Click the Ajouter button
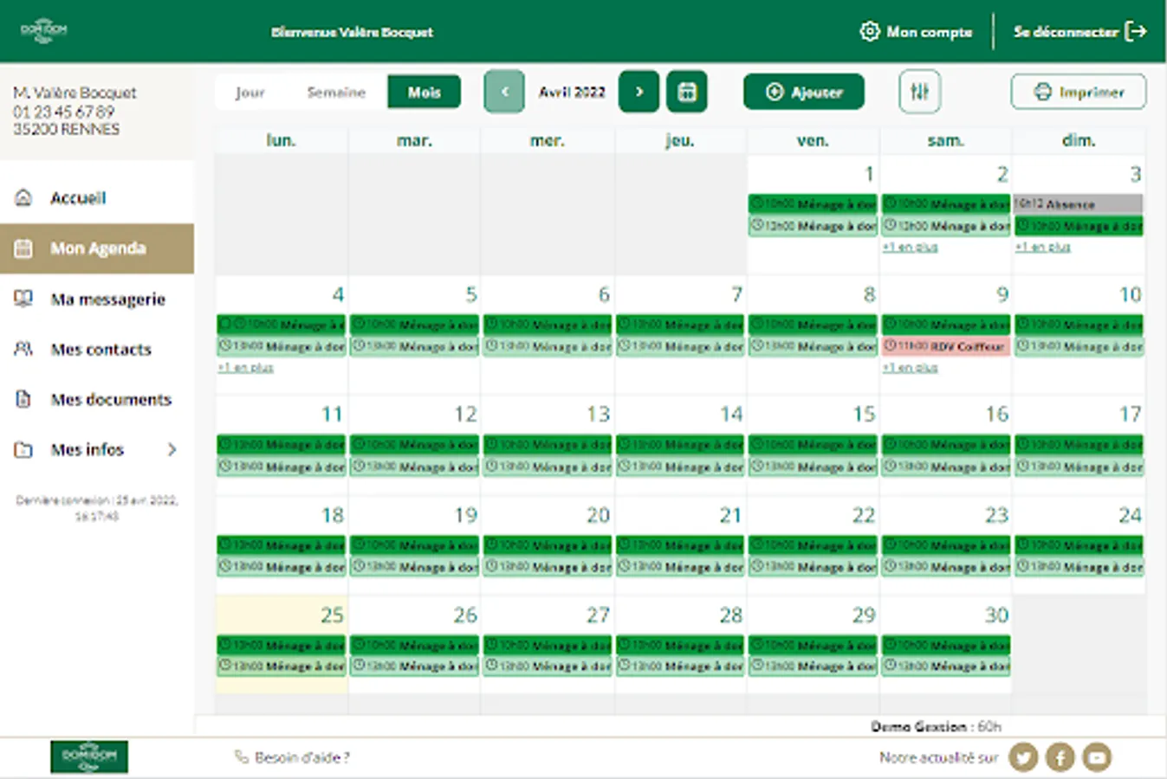 click(x=804, y=92)
